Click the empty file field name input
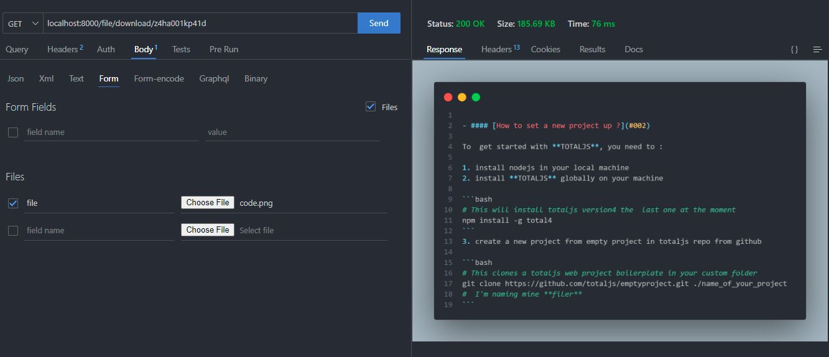 click(x=100, y=230)
